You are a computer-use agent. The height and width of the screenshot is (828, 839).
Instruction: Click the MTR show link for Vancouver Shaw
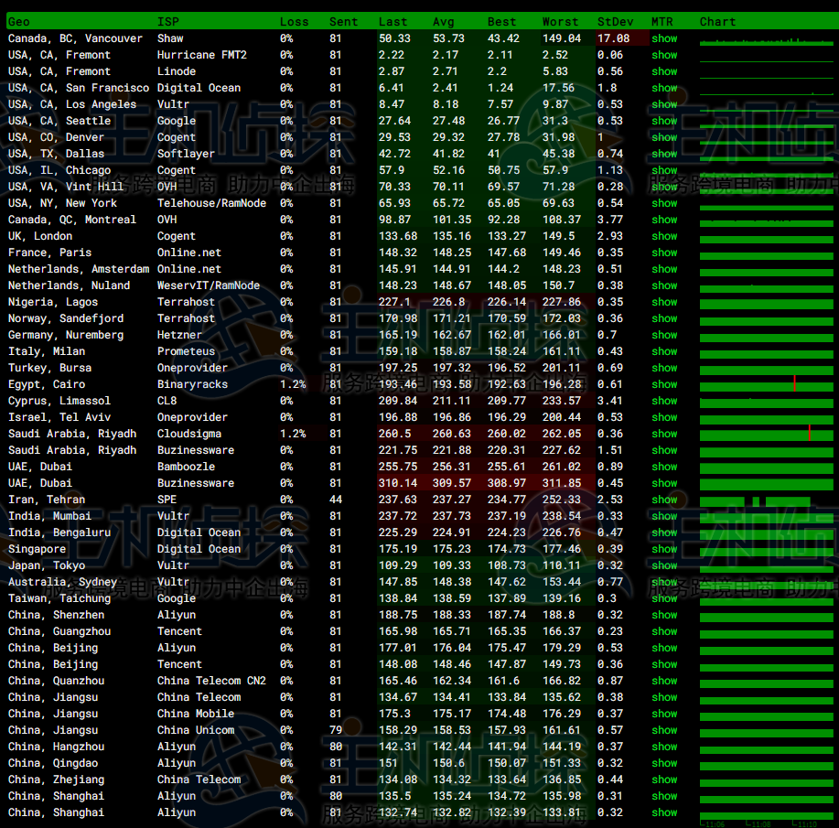(664, 38)
